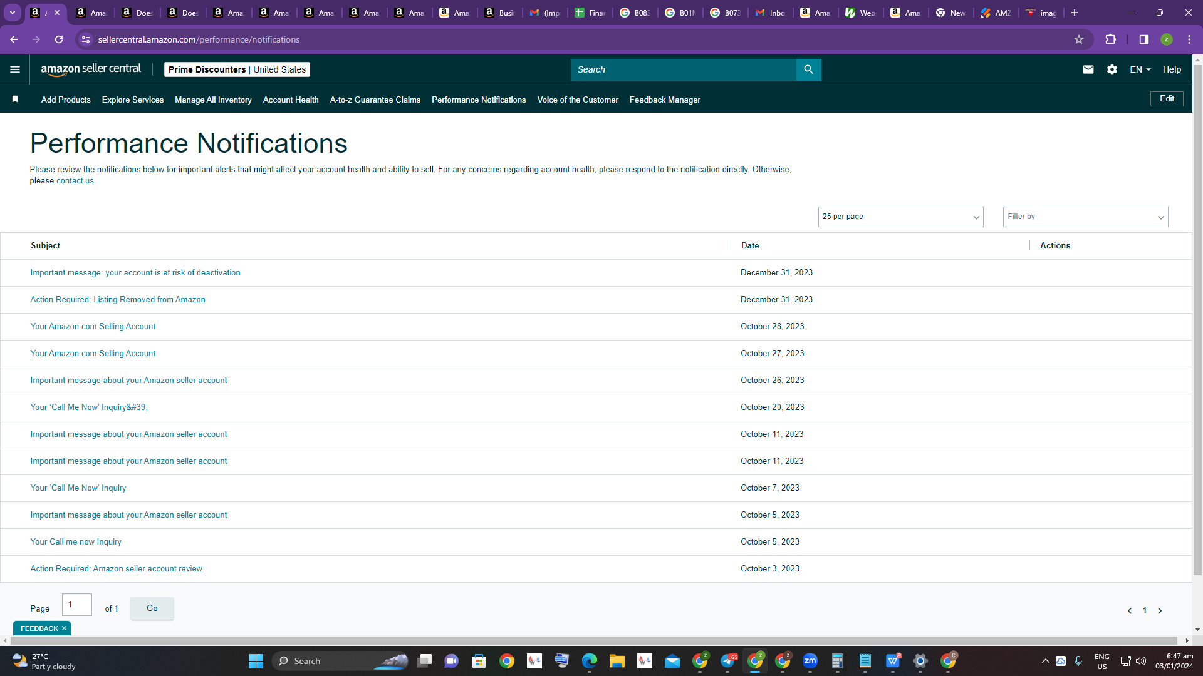Open the buyer messages envelope icon
The width and height of the screenshot is (1203, 676).
point(1088,69)
